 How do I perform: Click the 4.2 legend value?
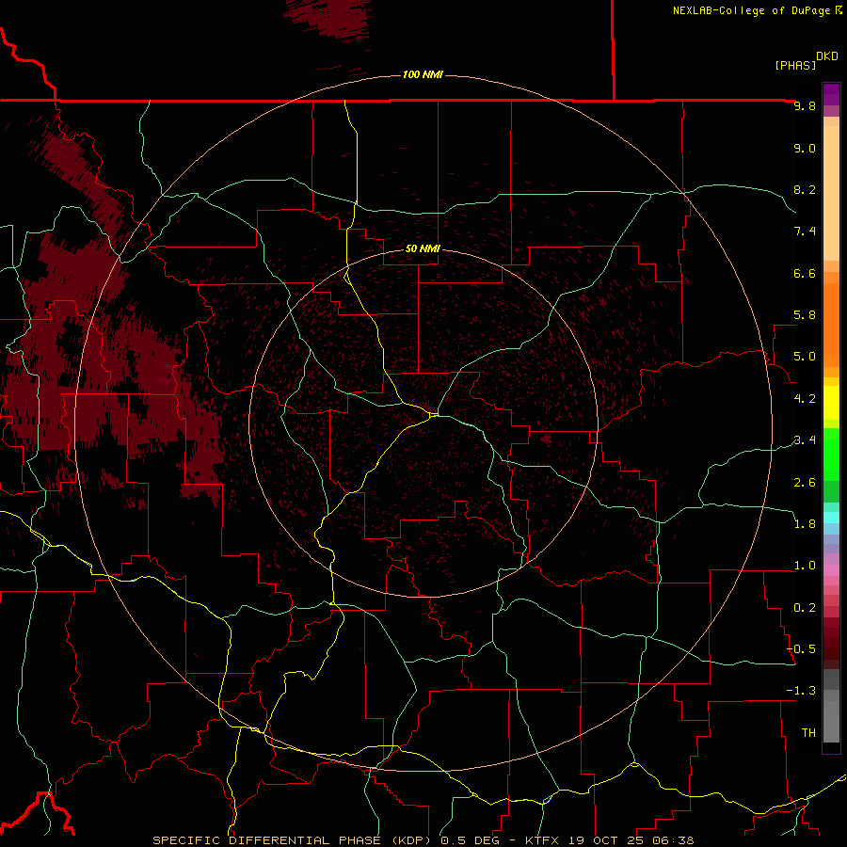click(x=805, y=399)
